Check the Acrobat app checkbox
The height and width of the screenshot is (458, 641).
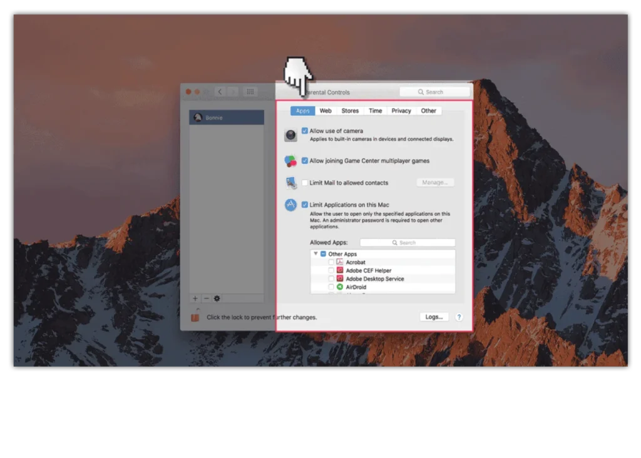tap(331, 262)
